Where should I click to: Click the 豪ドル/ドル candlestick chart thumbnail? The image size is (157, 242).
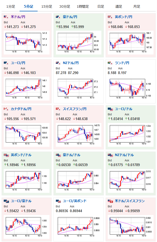[x=78, y=181]
